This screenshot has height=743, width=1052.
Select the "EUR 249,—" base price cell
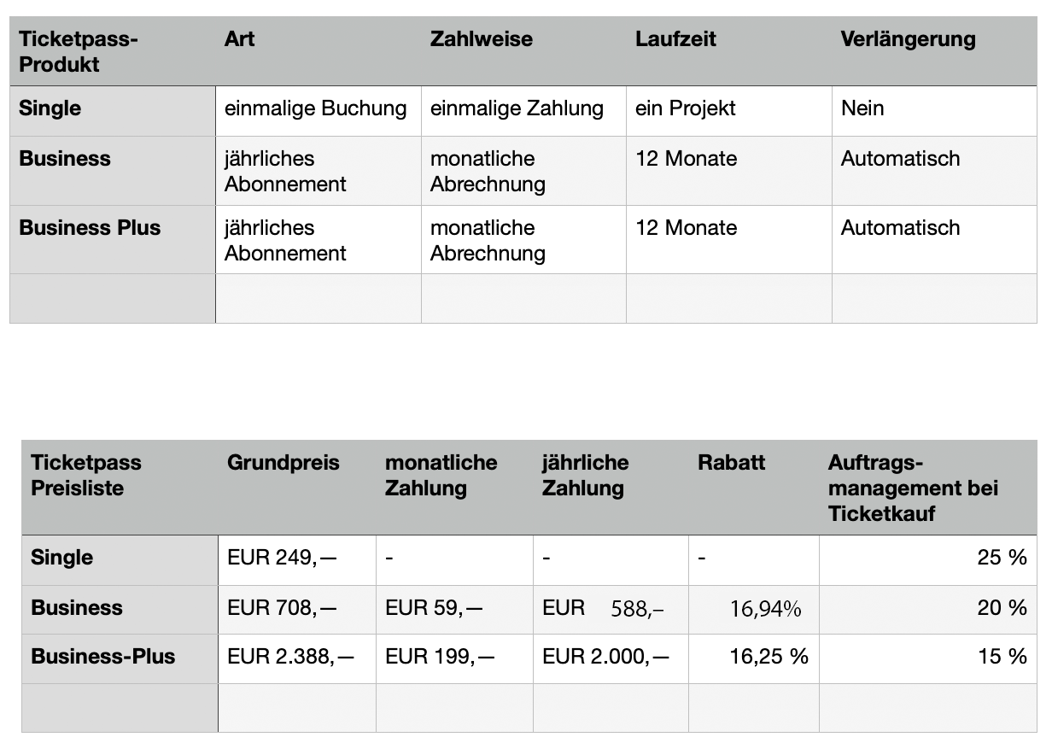coord(282,559)
